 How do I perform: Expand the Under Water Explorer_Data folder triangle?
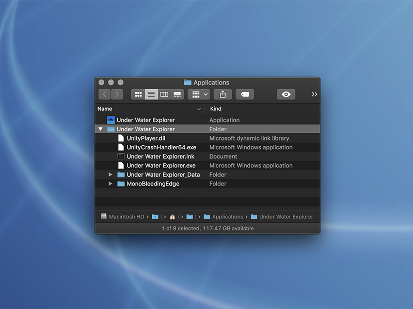[110, 175]
